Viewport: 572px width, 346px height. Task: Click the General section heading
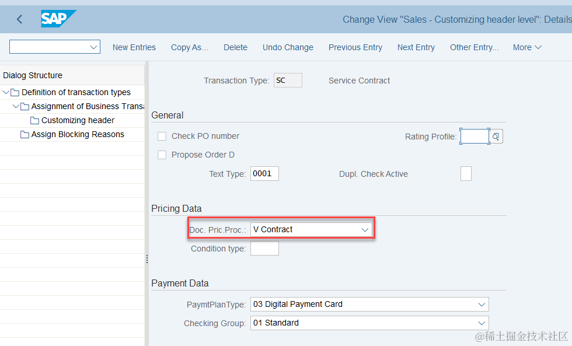pos(168,115)
